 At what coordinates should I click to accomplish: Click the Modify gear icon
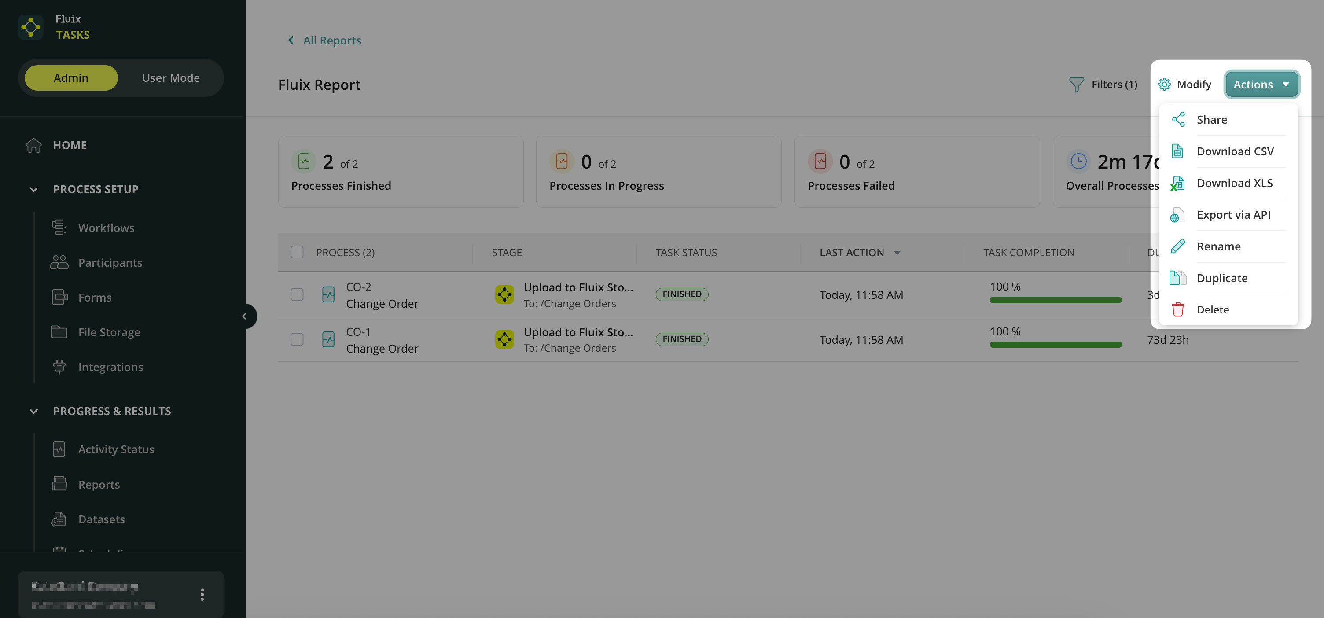[1164, 85]
